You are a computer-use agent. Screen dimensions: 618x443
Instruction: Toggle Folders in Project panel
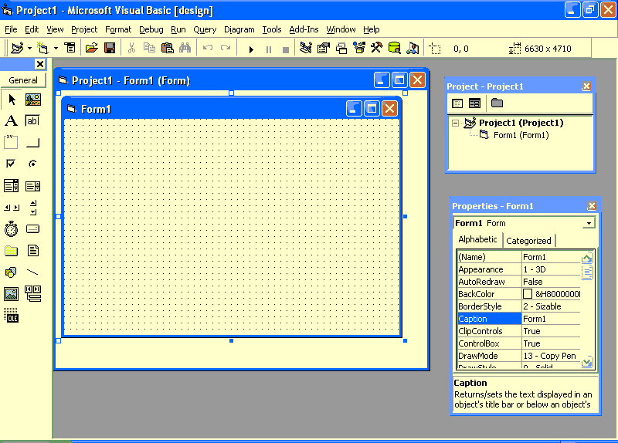pyautogui.click(x=497, y=103)
